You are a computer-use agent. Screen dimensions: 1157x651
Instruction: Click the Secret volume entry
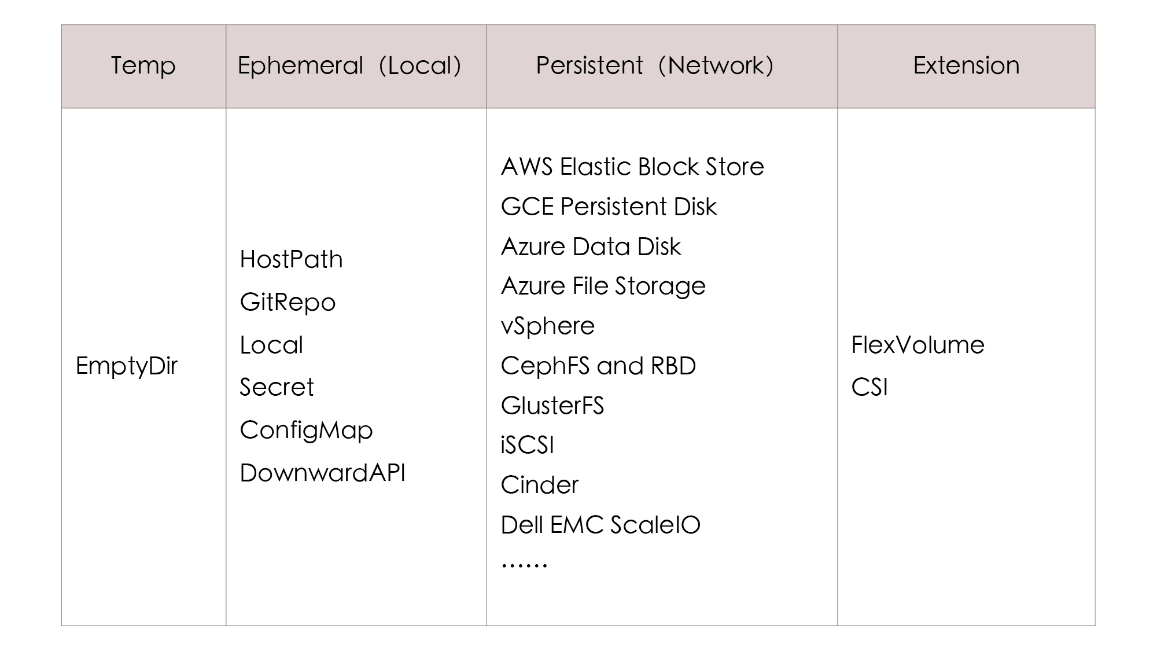277,387
